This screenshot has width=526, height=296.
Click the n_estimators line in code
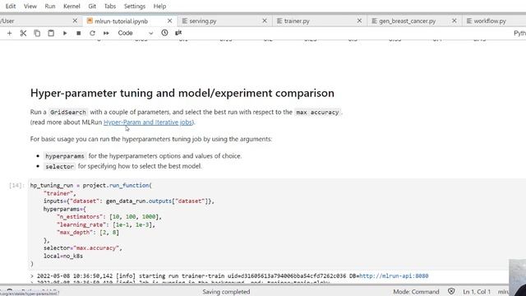pos(109,217)
